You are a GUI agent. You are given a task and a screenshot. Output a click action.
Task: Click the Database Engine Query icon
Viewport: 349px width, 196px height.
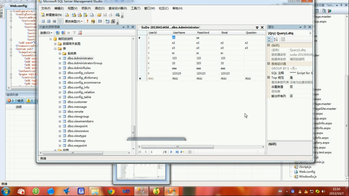coord(67,15)
